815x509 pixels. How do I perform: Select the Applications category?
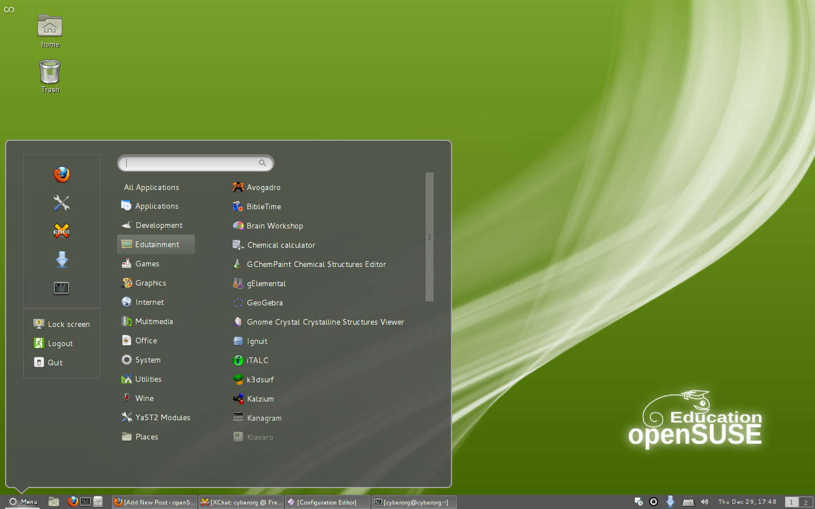click(150, 206)
